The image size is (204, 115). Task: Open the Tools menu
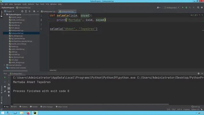42,4
